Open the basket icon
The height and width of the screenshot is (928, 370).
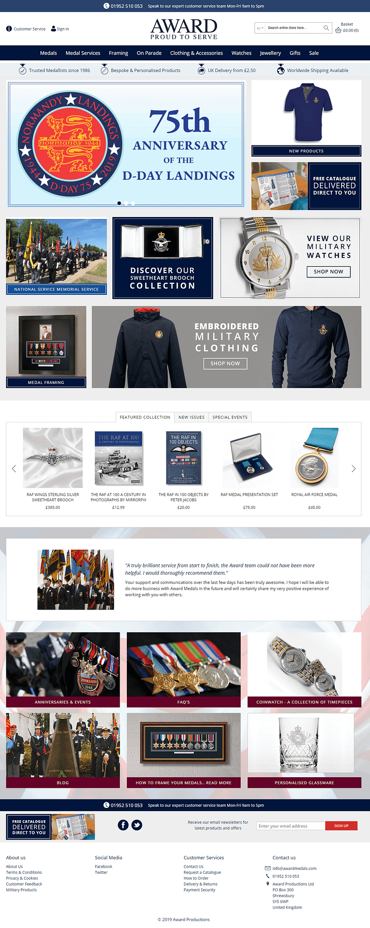pyautogui.click(x=338, y=30)
